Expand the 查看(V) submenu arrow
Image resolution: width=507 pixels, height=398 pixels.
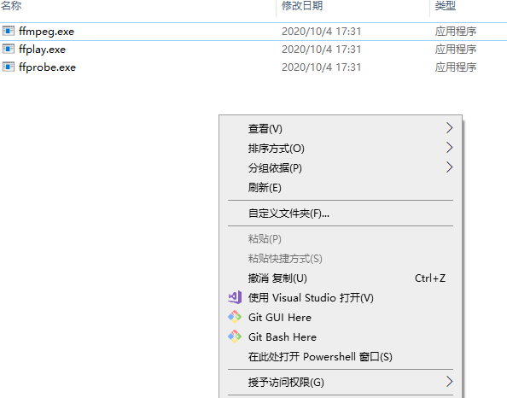pyautogui.click(x=450, y=128)
